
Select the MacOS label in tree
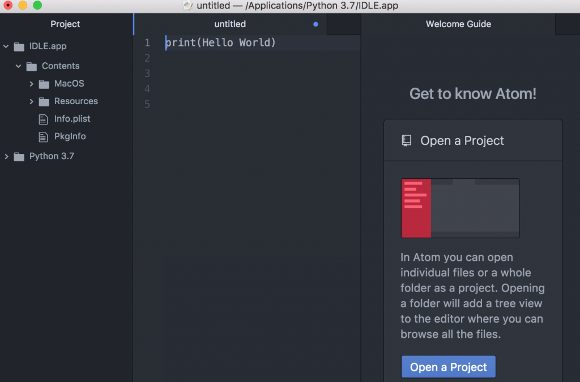[x=69, y=84]
